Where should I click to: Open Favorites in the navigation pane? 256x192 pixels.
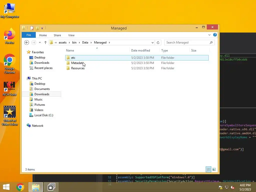(38, 52)
